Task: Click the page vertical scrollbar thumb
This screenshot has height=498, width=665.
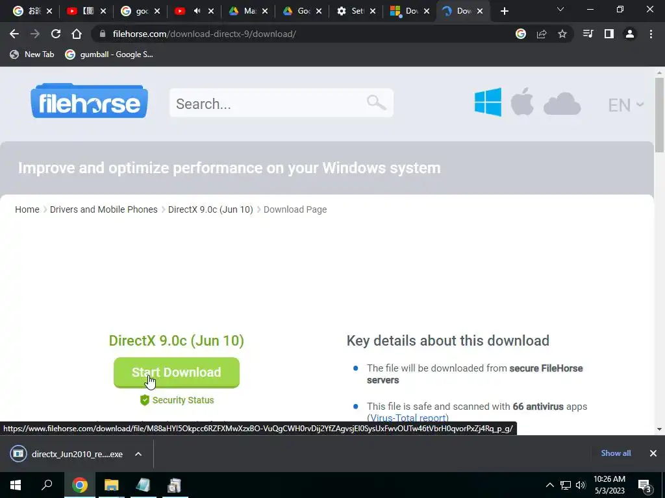Action: pos(659,115)
